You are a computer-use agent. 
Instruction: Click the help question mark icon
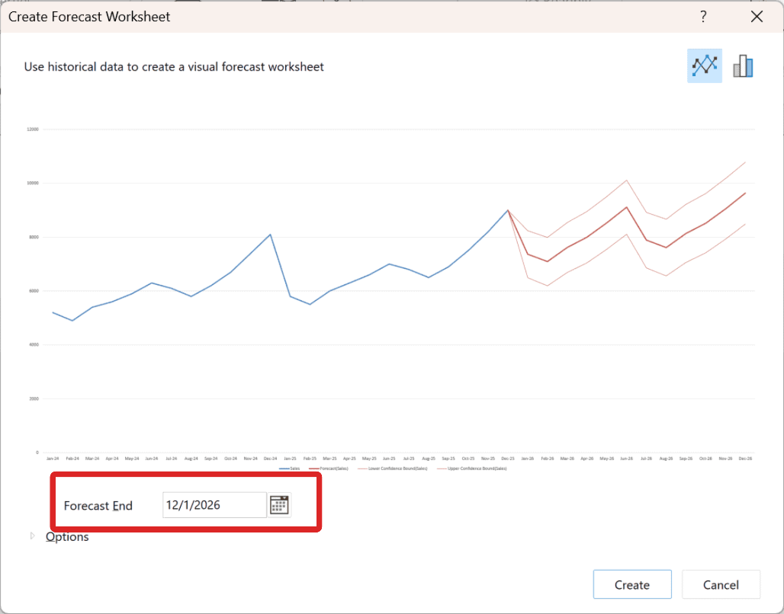(703, 17)
